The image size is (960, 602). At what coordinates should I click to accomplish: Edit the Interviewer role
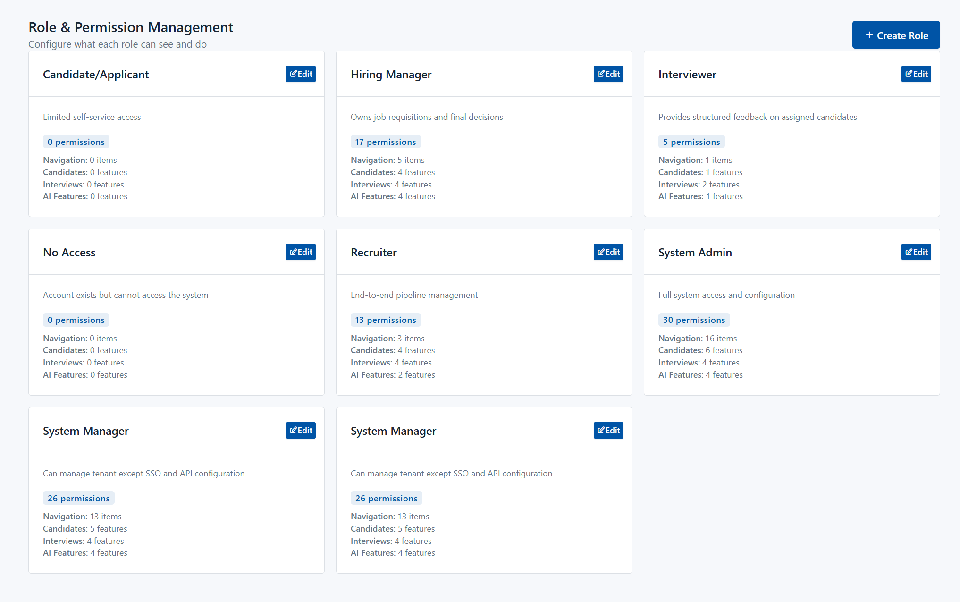[916, 74]
